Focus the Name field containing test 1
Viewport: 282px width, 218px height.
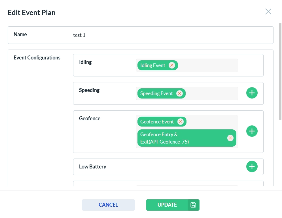click(x=170, y=35)
